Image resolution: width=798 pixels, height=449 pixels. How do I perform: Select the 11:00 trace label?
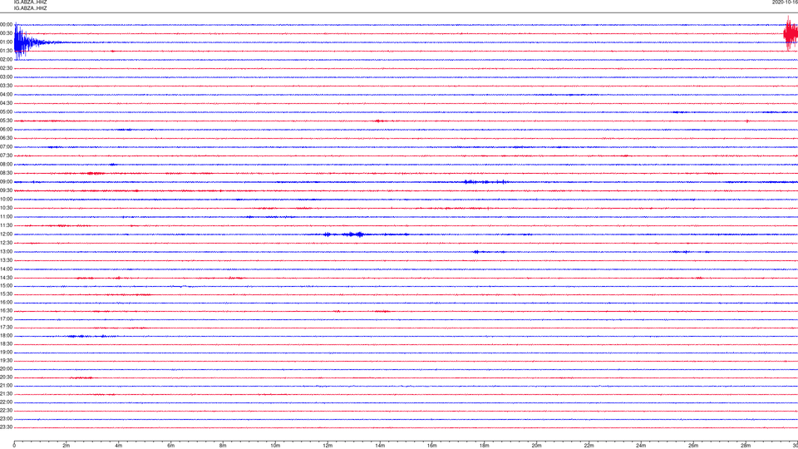click(6, 217)
